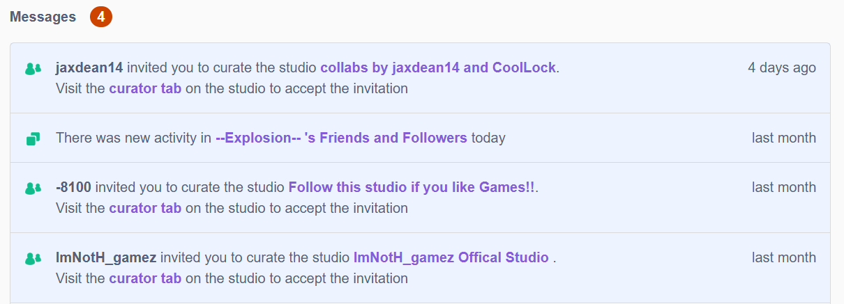This screenshot has height=304, width=844.
Task: Open jaxdean14's profile link
Action: (89, 67)
